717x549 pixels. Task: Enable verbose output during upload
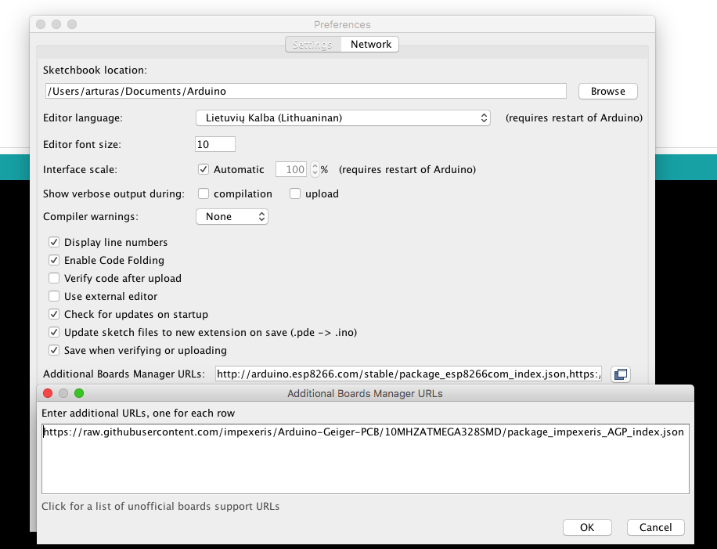pyautogui.click(x=294, y=193)
